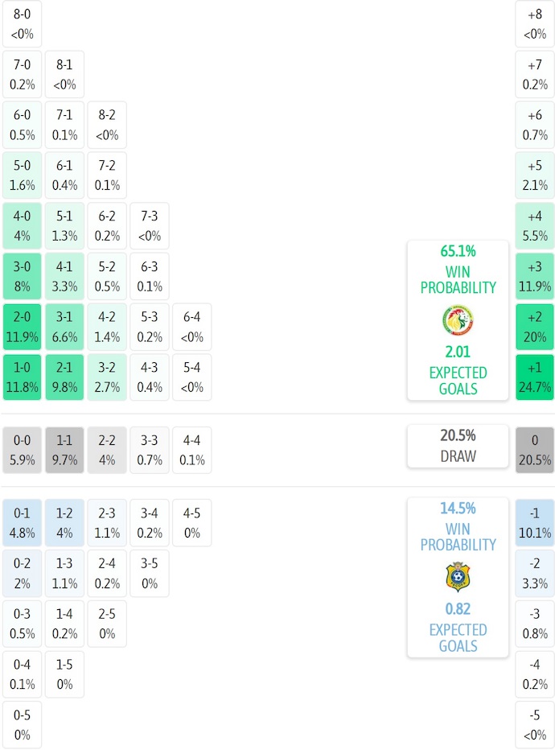Select the 1-0 scoreline cell at 11.8%
Screen dimensions: 555x750
23,377
